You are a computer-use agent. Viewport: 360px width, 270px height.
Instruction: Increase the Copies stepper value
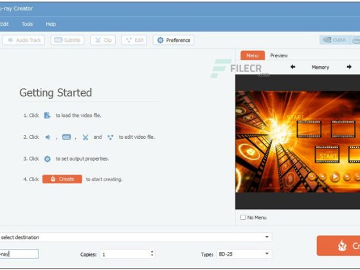(152, 252)
